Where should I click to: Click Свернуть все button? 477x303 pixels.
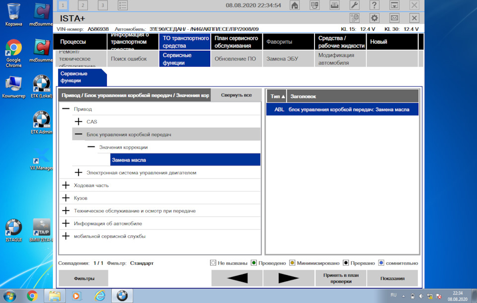237,95
